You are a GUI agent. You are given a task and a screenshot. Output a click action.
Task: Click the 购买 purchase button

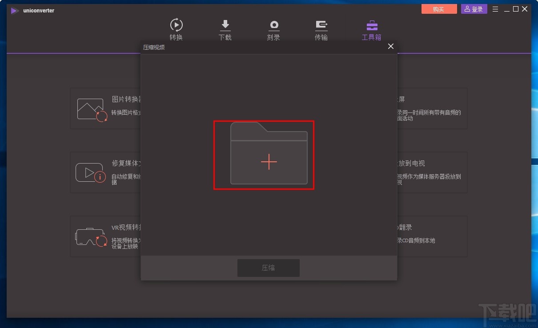tap(439, 8)
